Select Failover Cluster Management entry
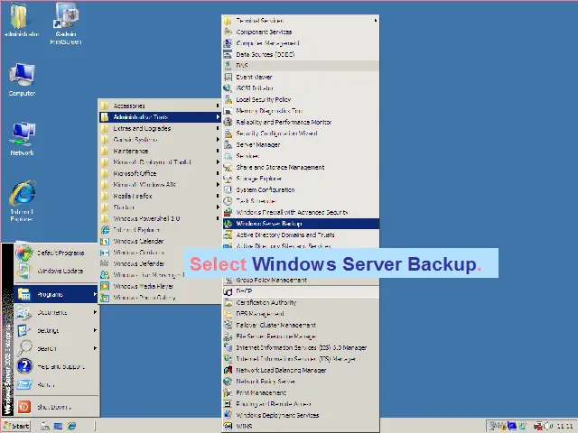578x433 pixels. 301,325
